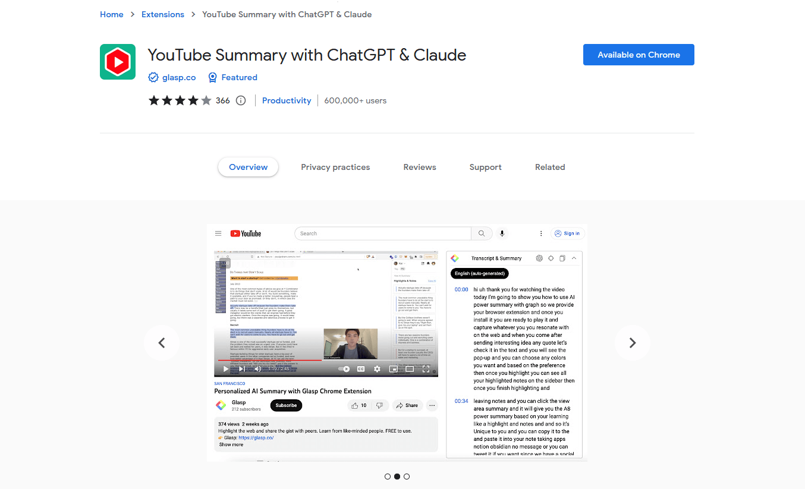Click the YouTube search magnifier button

point(482,234)
